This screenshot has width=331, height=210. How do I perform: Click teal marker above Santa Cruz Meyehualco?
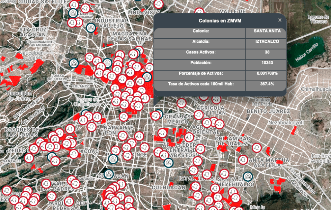click(x=248, y=176)
